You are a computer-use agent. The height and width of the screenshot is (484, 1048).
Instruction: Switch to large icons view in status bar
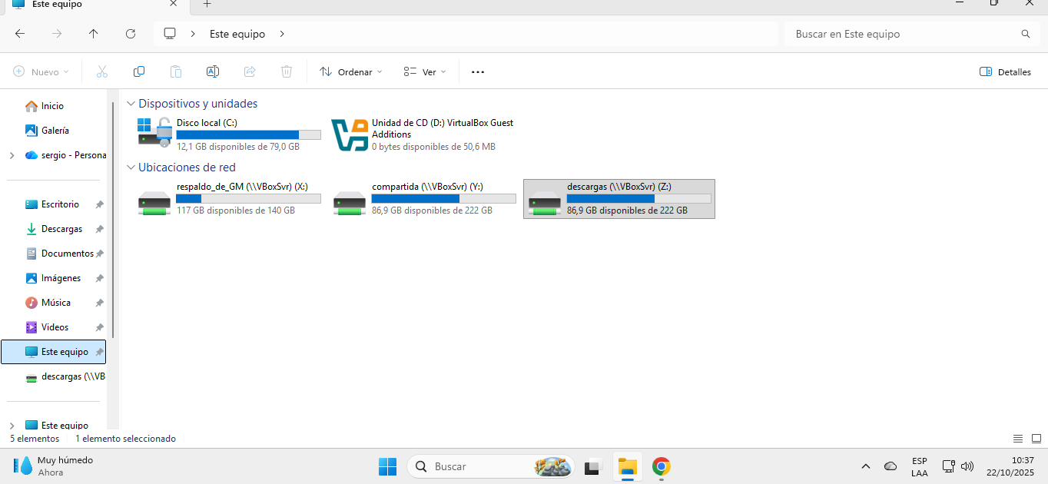(1036, 439)
